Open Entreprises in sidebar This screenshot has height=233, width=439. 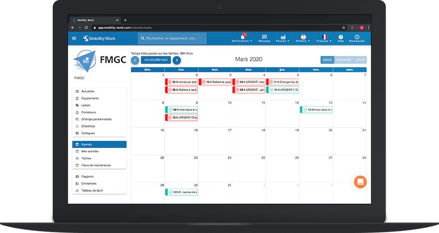(99, 183)
